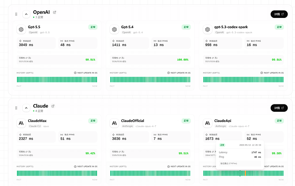Click the ClaudeApi green status badge
Image resolution: width=295 pixels, height=186 pixels.
pos(279,121)
